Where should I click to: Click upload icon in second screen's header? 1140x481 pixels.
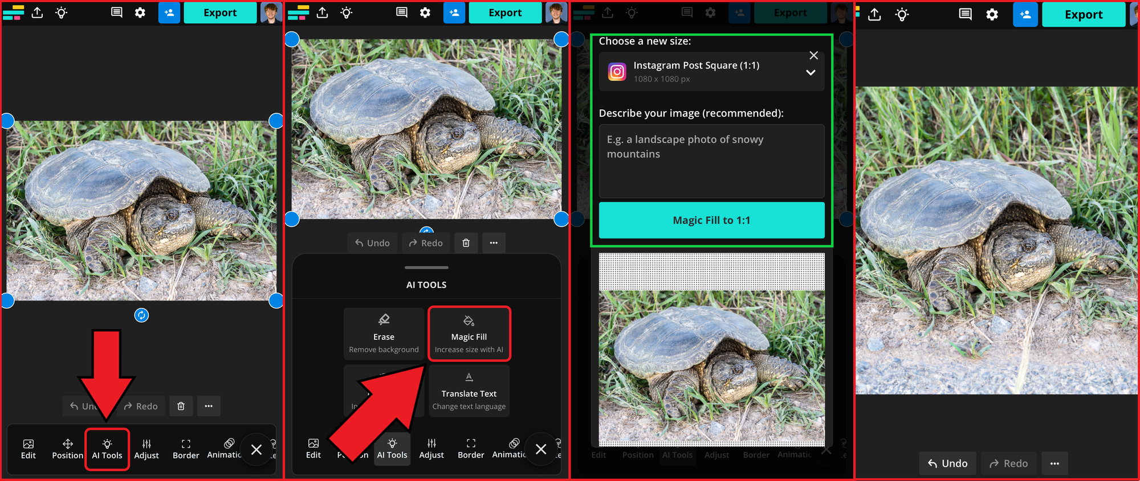(x=323, y=13)
